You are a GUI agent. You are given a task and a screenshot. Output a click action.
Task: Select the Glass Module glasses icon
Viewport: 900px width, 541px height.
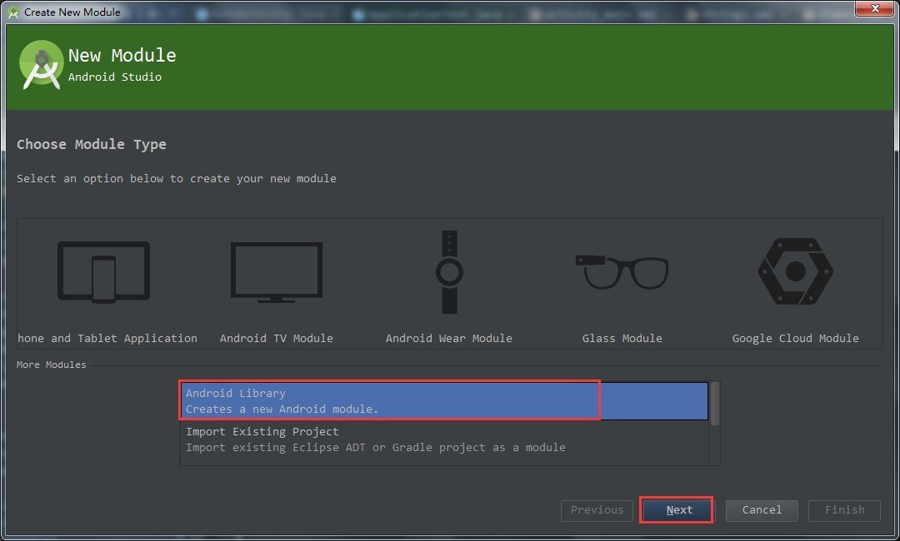(622, 271)
